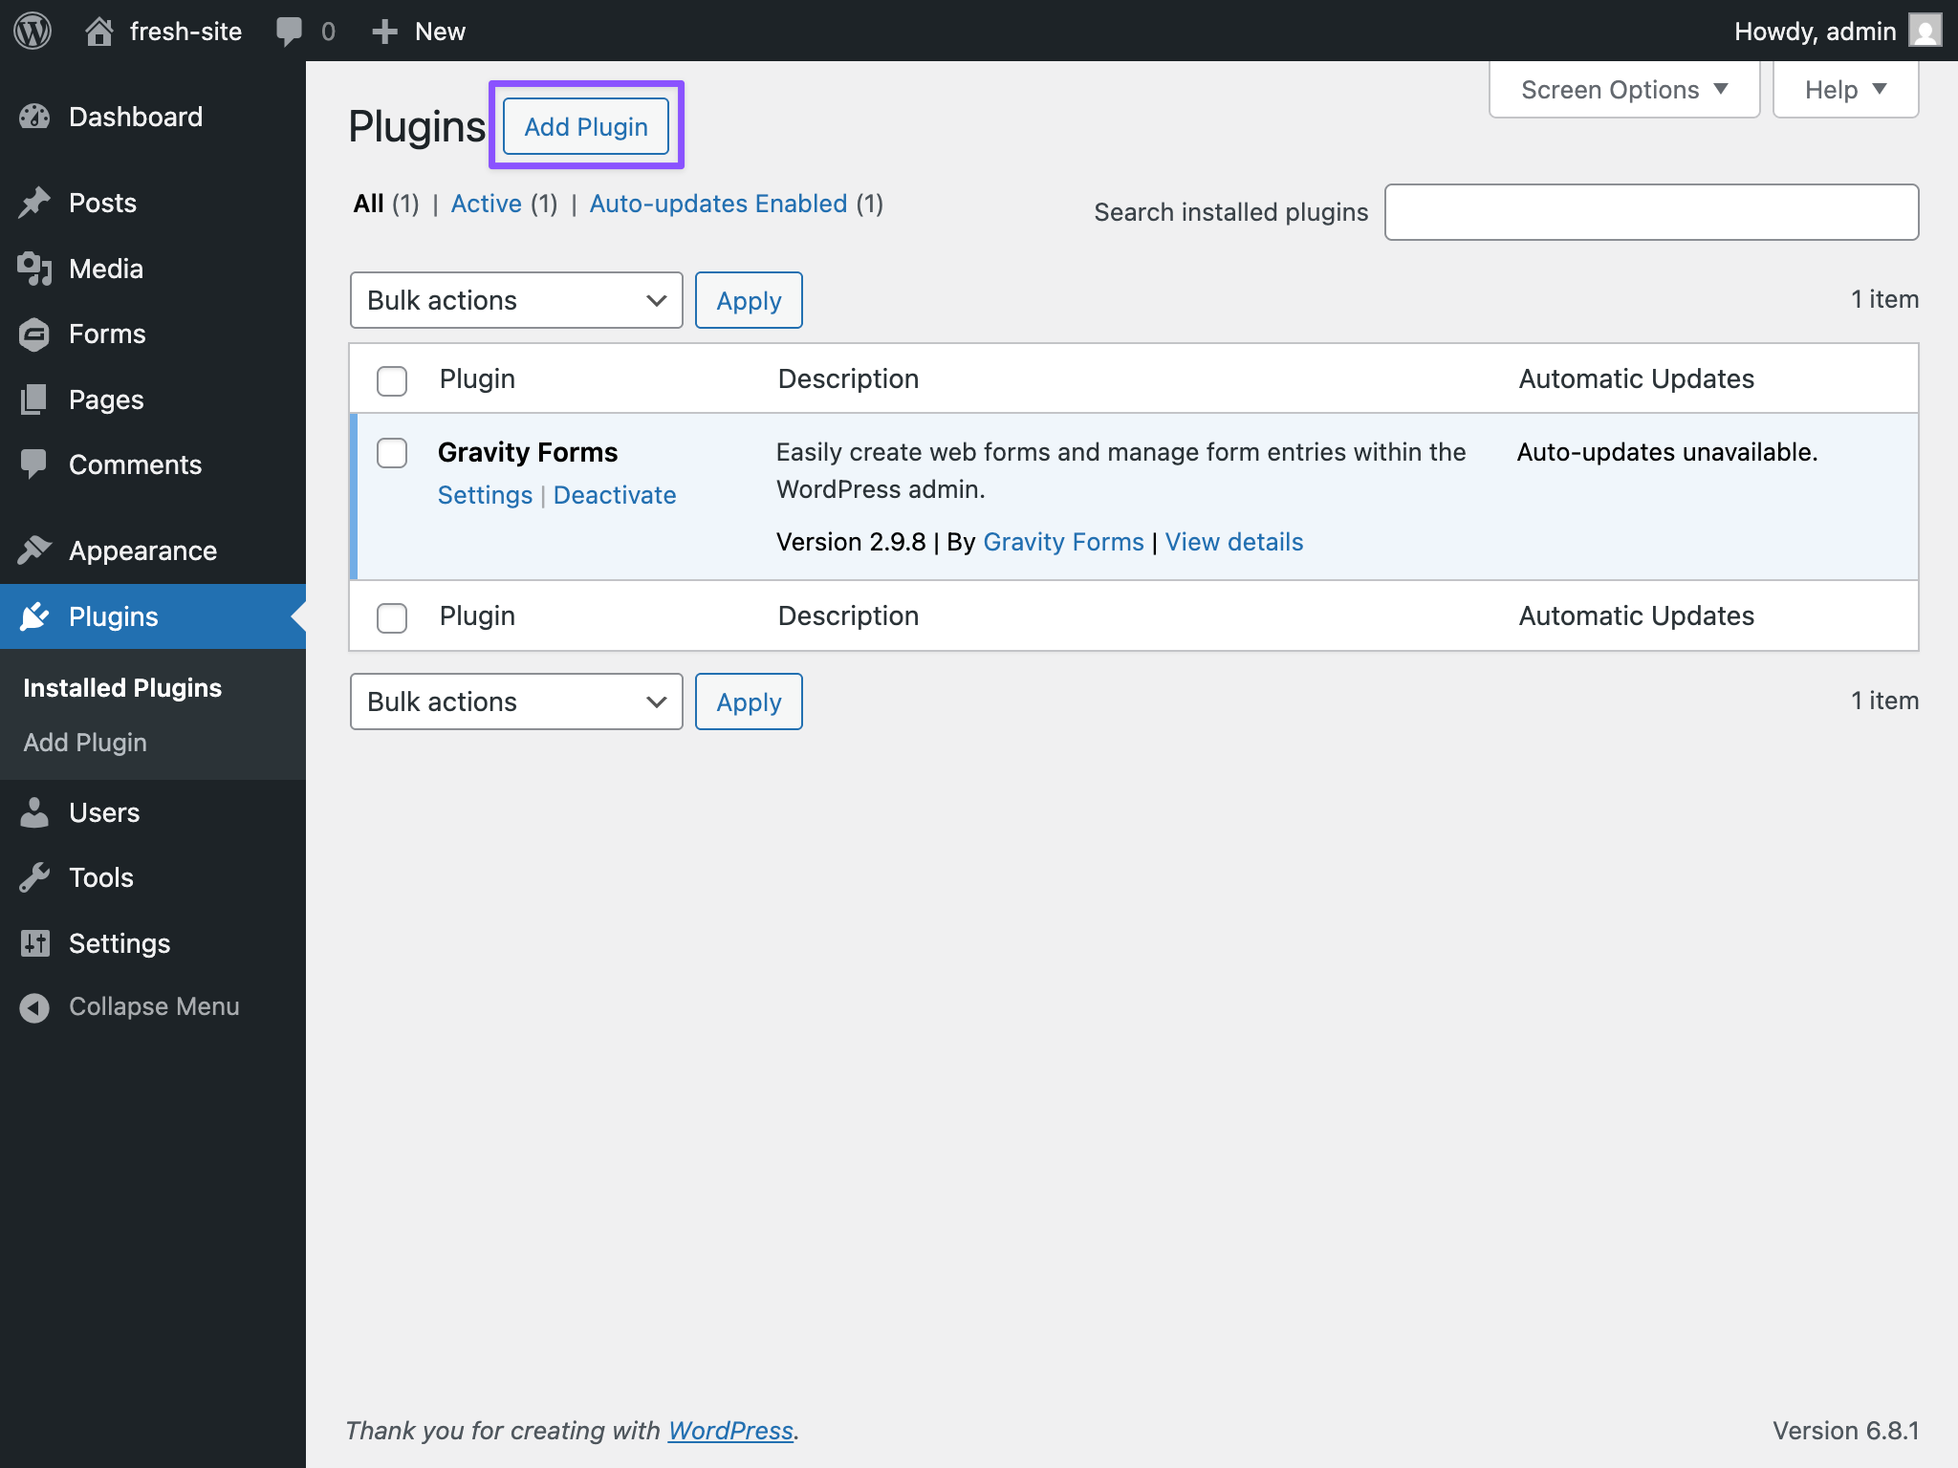Deactivate the Gravity Forms plugin
The height and width of the screenshot is (1468, 1958).
615,495
